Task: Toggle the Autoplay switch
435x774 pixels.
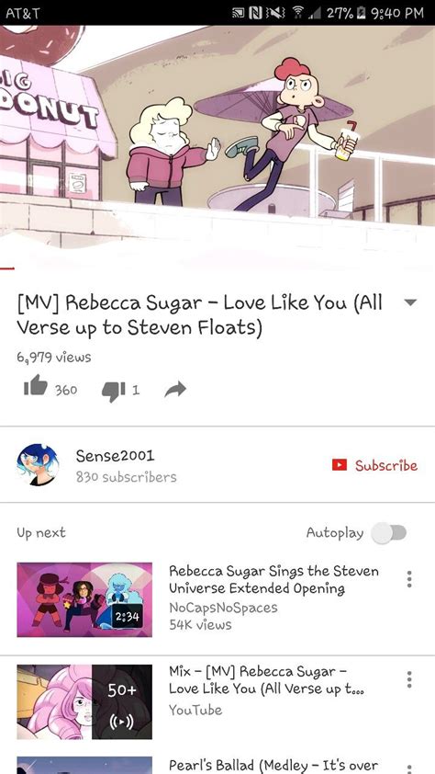Action: pos(389,532)
